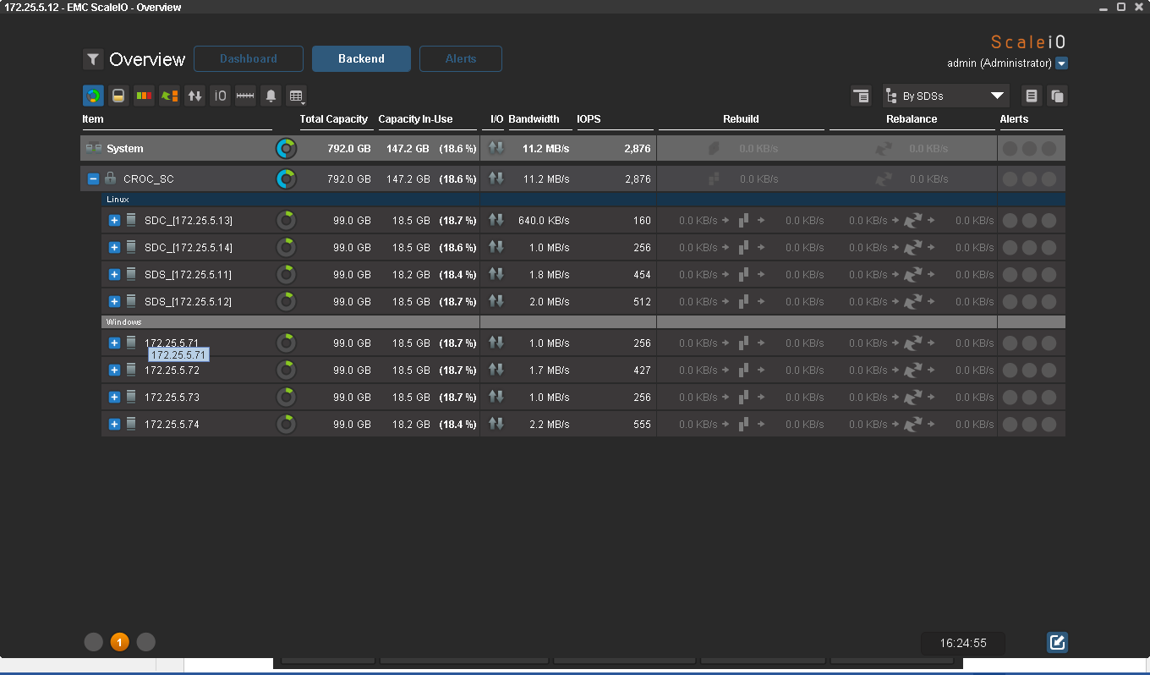Click the SDS_[172.25.5.12] item name

click(x=188, y=302)
